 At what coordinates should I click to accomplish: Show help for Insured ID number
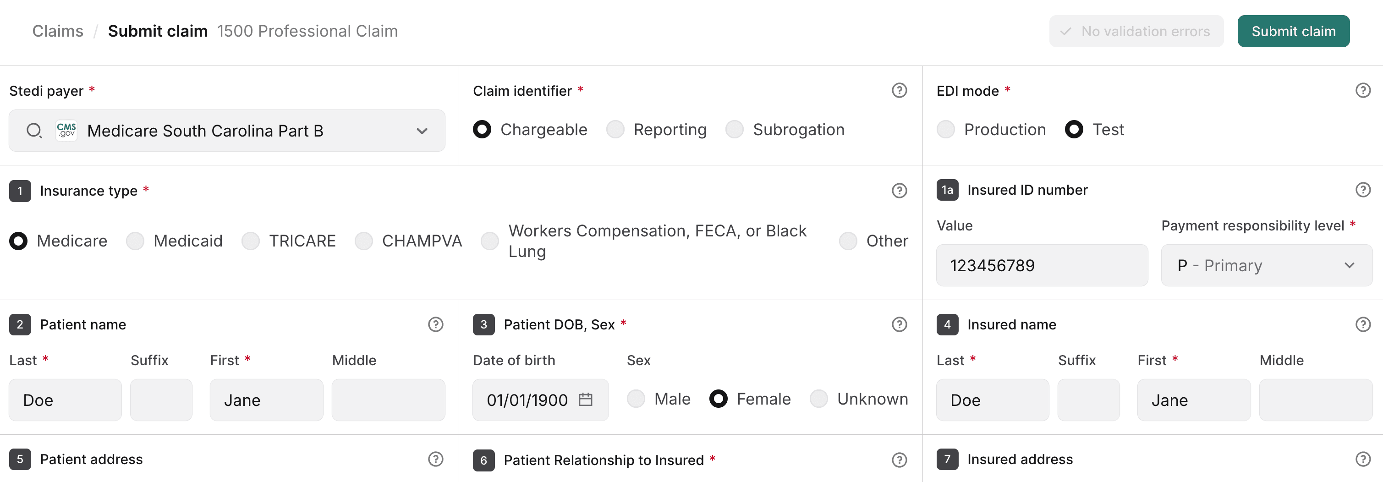point(1362,190)
